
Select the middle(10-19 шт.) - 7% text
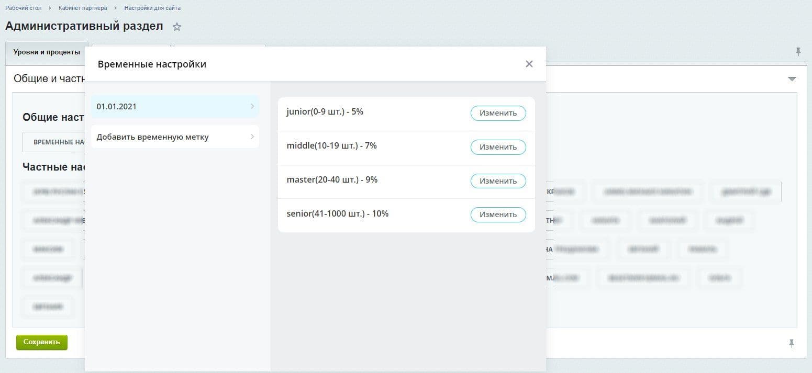331,145
